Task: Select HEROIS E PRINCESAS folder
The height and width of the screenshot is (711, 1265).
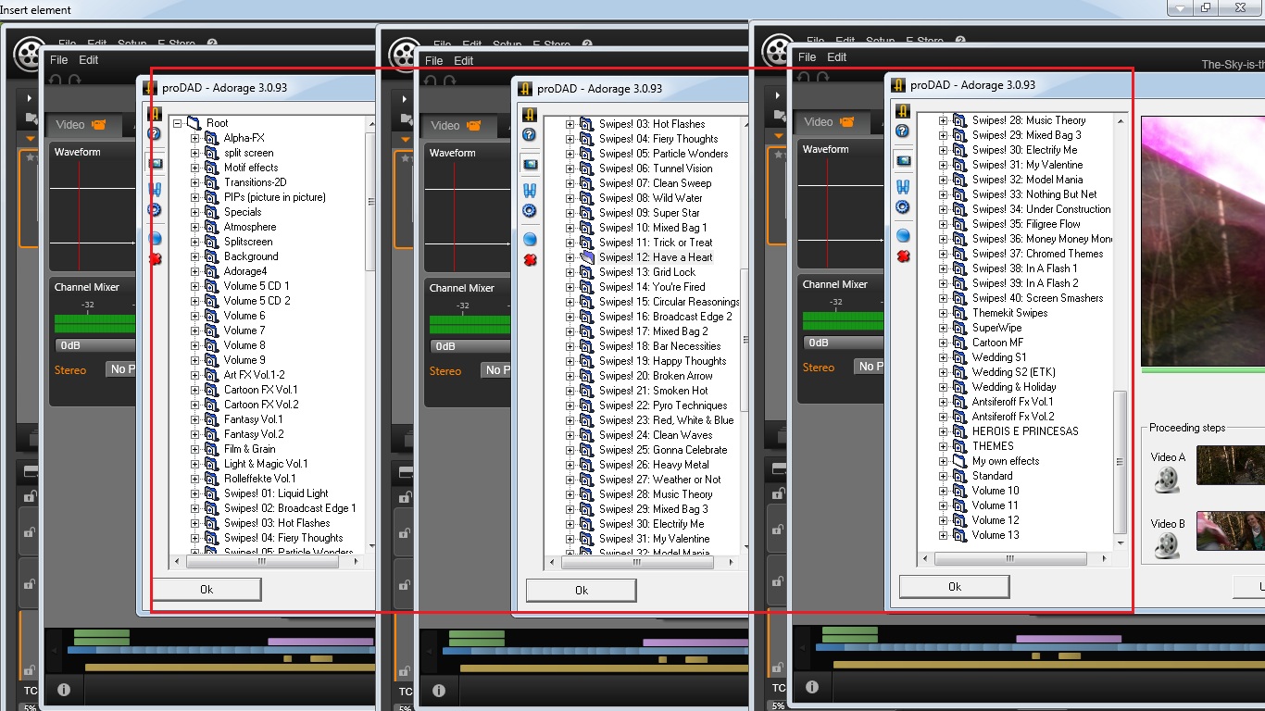Action: click(1025, 431)
